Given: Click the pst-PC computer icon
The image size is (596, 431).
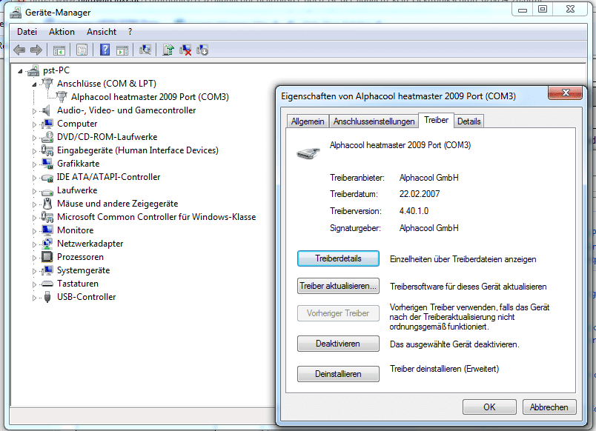Looking at the screenshot, I should (33, 70).
